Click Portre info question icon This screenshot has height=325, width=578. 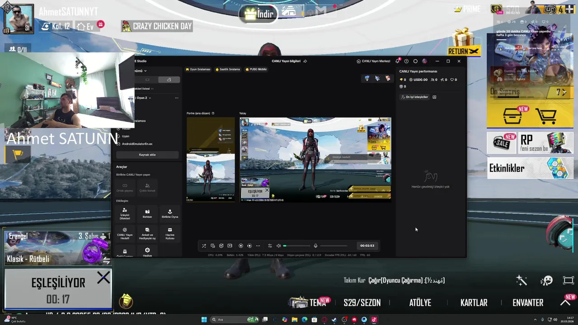(213, 113)
